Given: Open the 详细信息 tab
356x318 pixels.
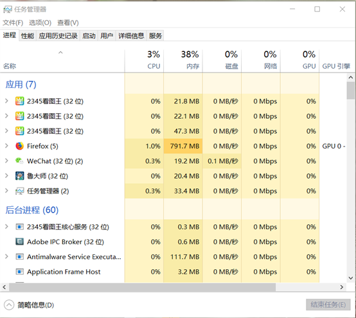Looking at the screenshot, I should coord(131,36).
